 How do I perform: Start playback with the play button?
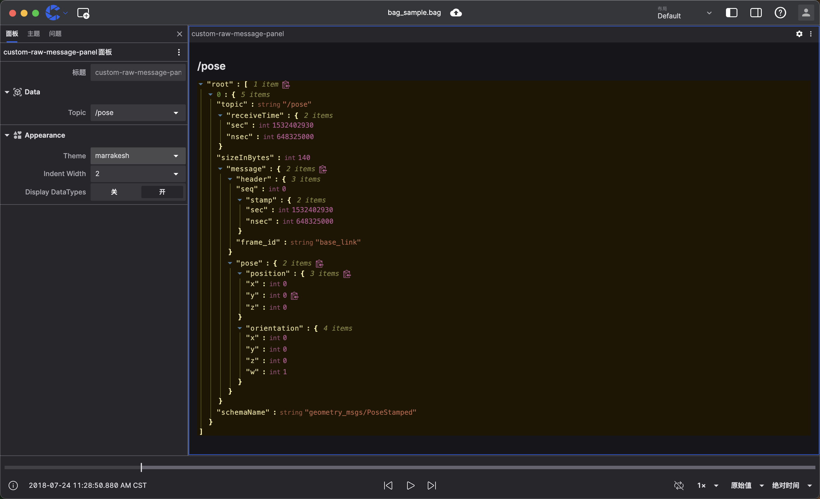click(x=410, y=485)
